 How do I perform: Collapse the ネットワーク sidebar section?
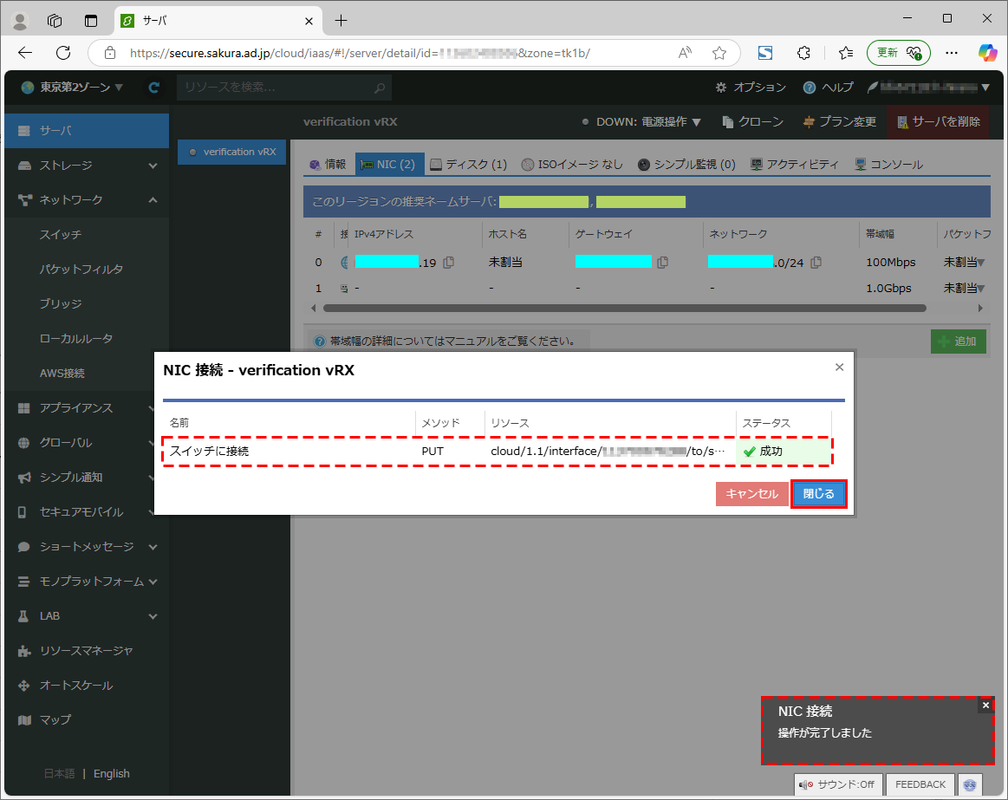pos(85,200)
